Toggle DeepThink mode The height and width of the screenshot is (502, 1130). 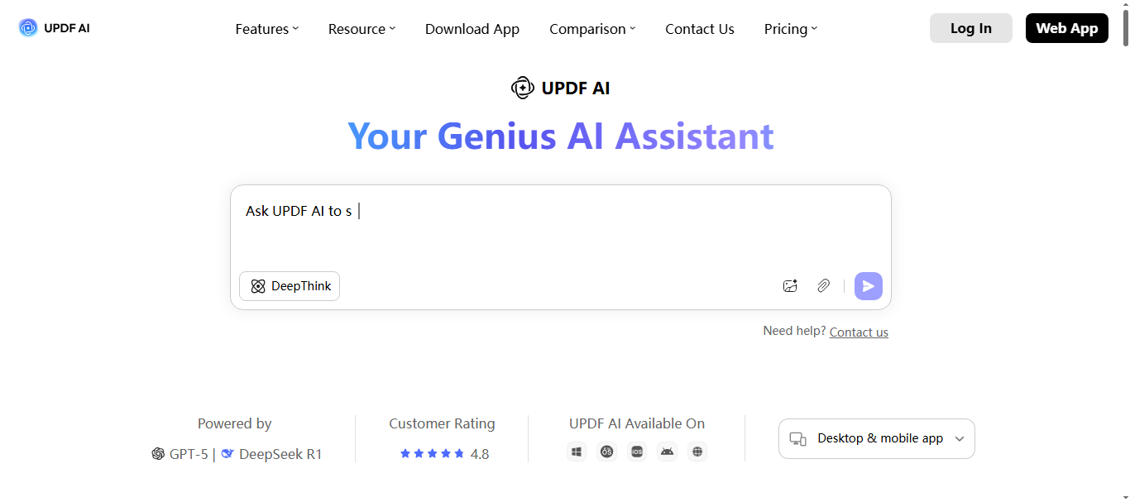[290, 285]
